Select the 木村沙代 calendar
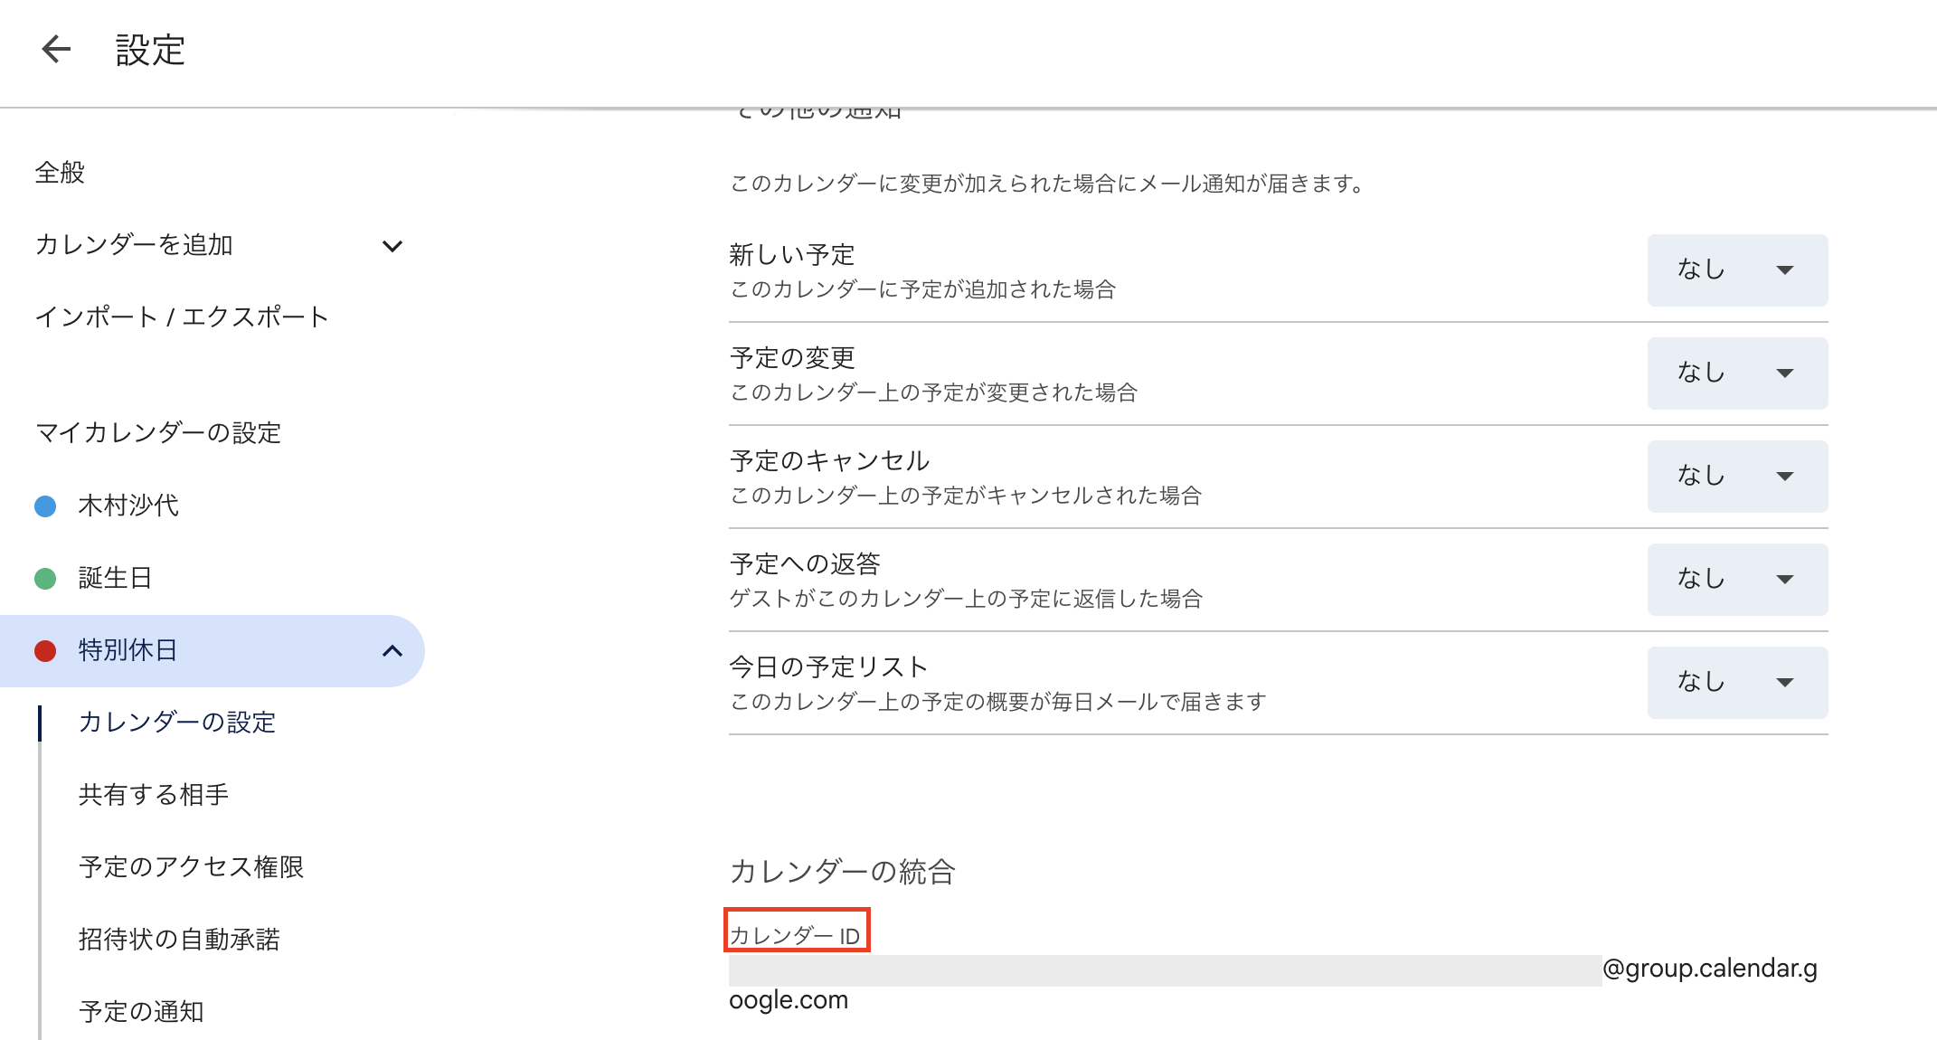The width and height of the screenshot is (1937, 1040). (127, 506)
